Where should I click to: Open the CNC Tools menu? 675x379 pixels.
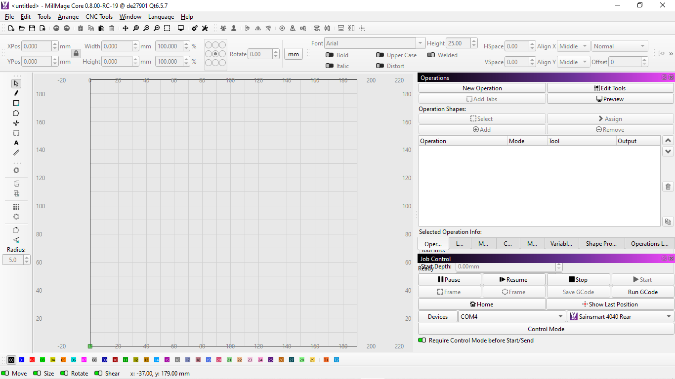[99, 17]
